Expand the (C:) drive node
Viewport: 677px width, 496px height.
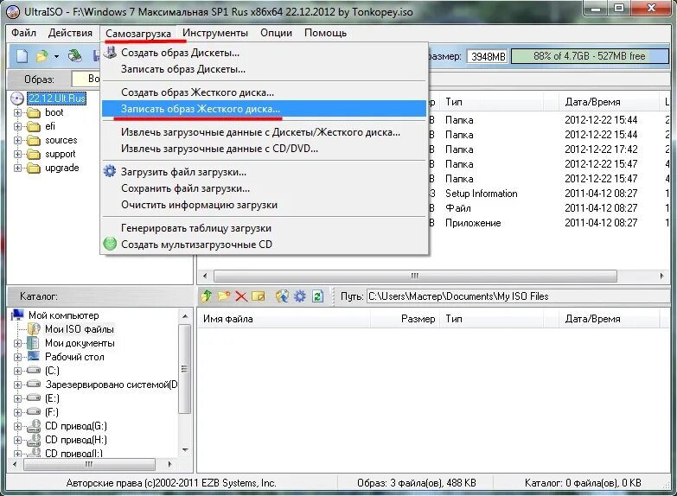coord(17,371)
